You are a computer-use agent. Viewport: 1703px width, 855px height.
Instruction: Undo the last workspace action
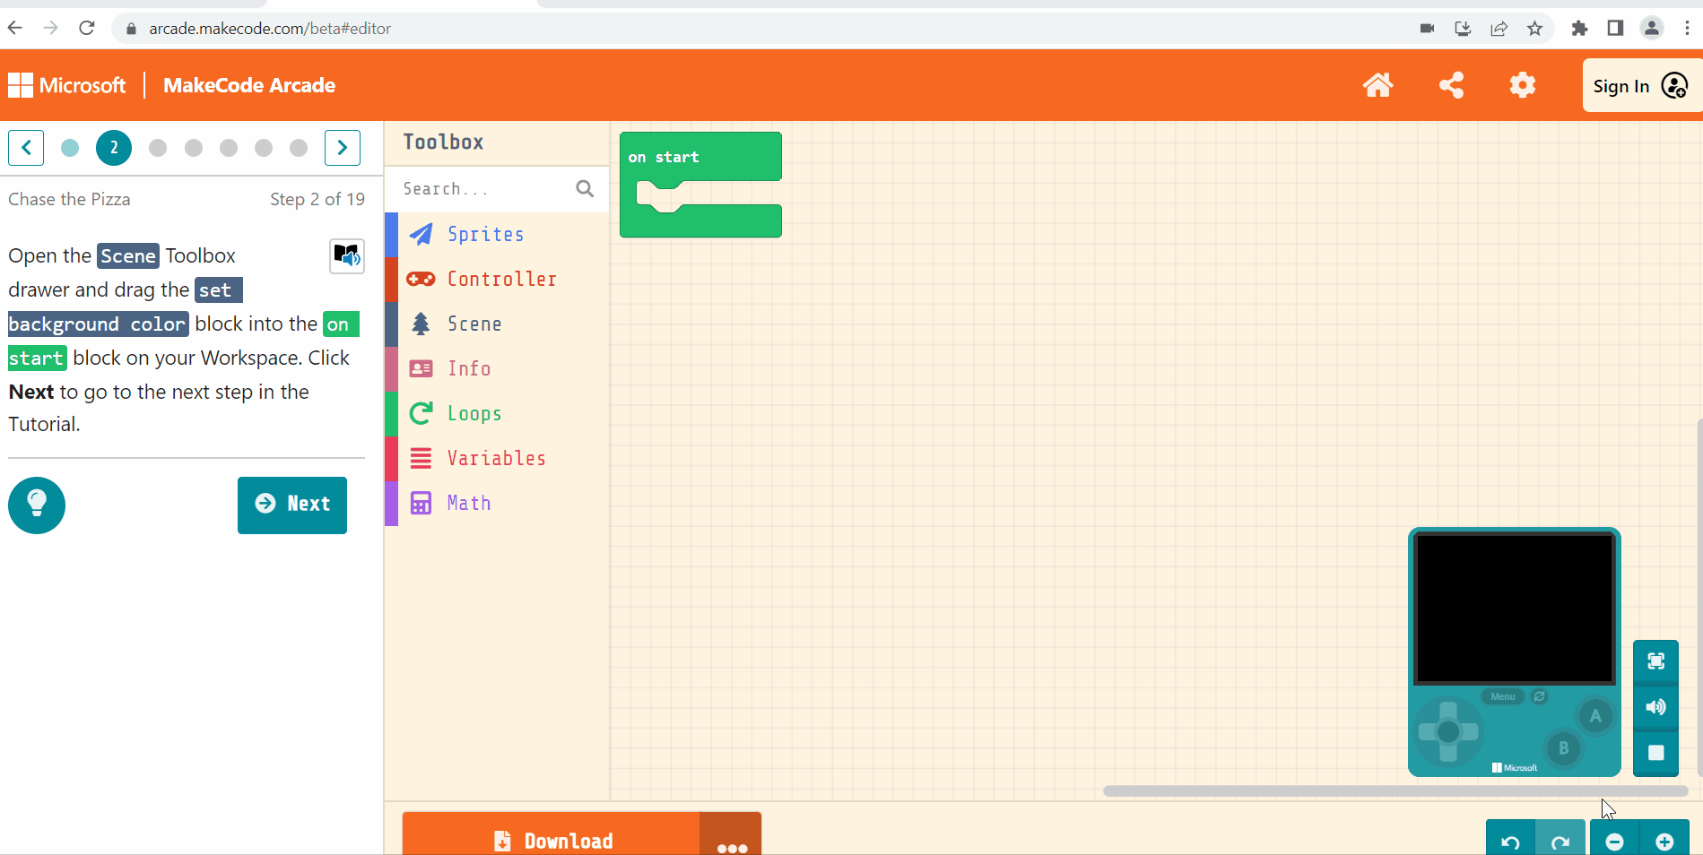pos(1509,841)
